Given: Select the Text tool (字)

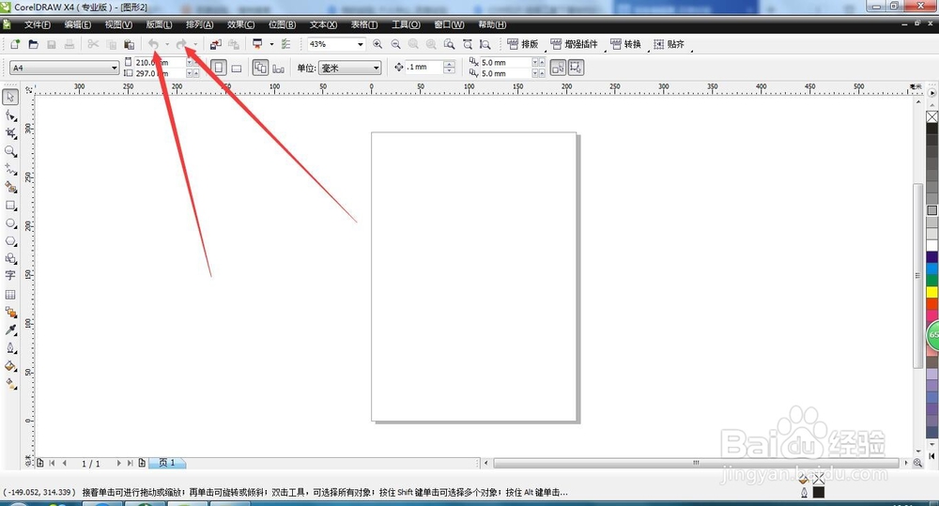Looking at the screenshot, I should [10, 276].
